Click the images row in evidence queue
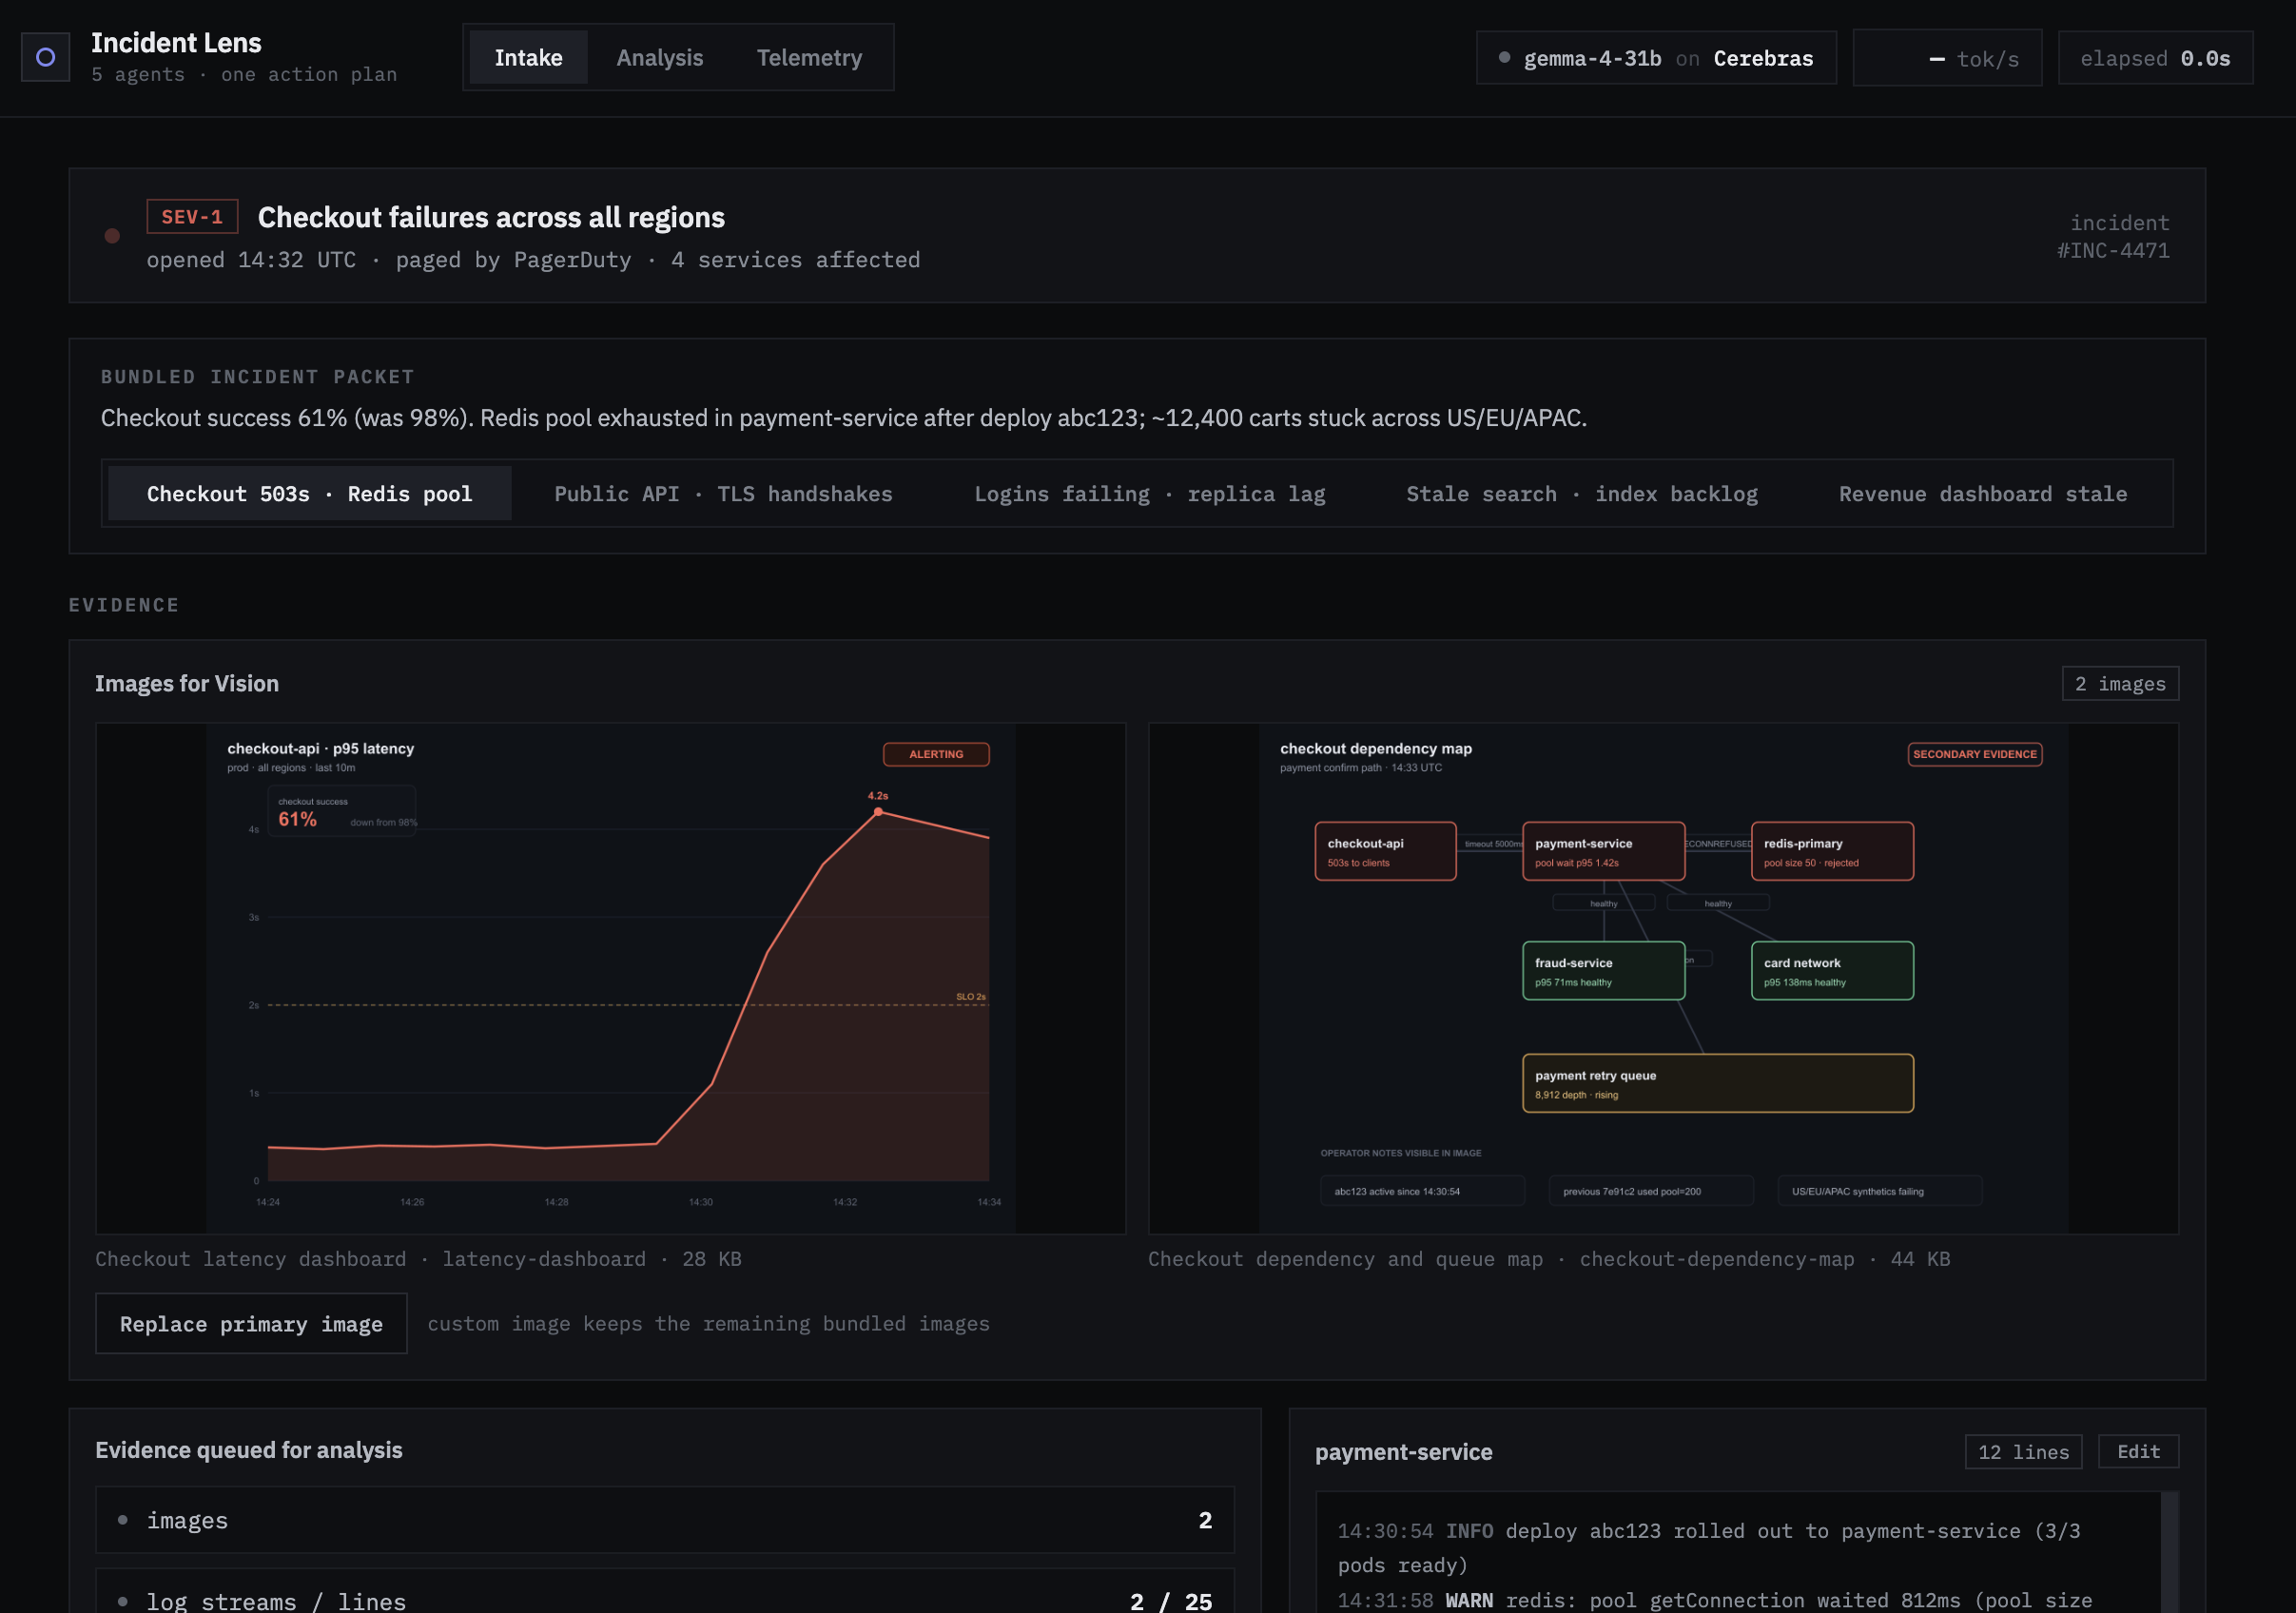This screenshot has height=1613, width=2296. click(665, 1520)
